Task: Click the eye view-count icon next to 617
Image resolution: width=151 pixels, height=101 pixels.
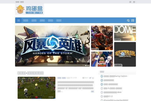Action: 83,78
